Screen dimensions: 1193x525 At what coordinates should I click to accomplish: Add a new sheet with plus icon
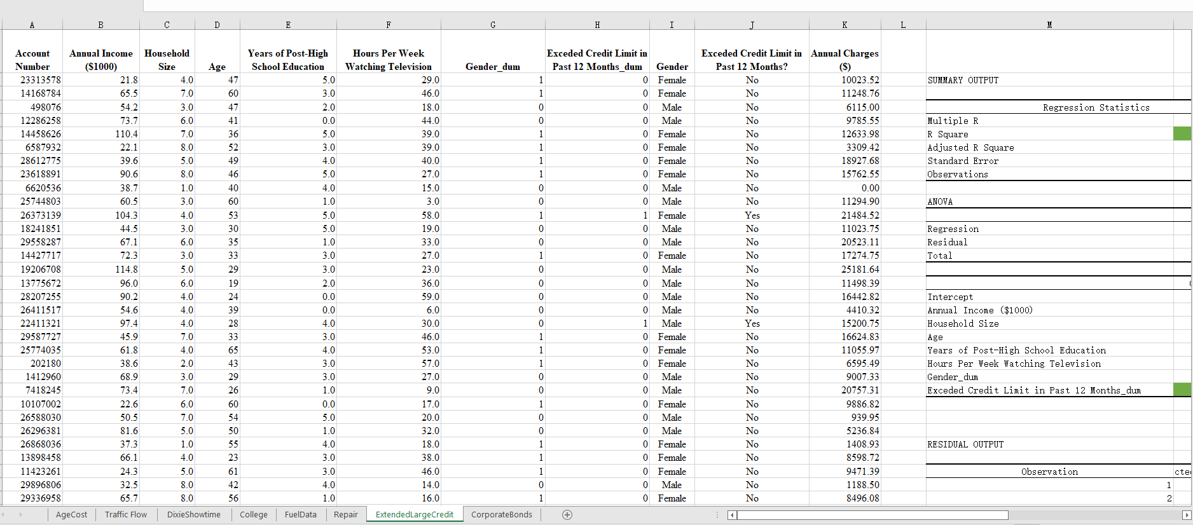point(567,515)
